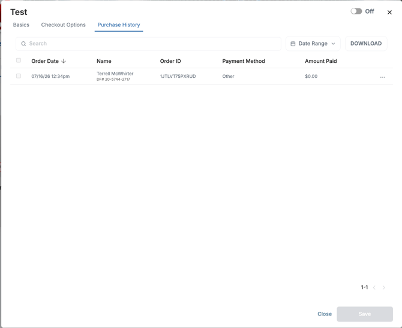Screen dimensions: 402x328
Task: Select the Purchase History tab
Action: tap(119, 25)
